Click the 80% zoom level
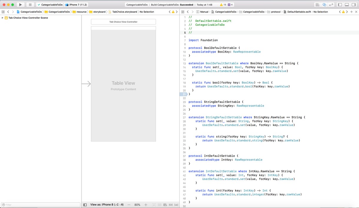Screen dimensions: 359x208 pos(137,205)
